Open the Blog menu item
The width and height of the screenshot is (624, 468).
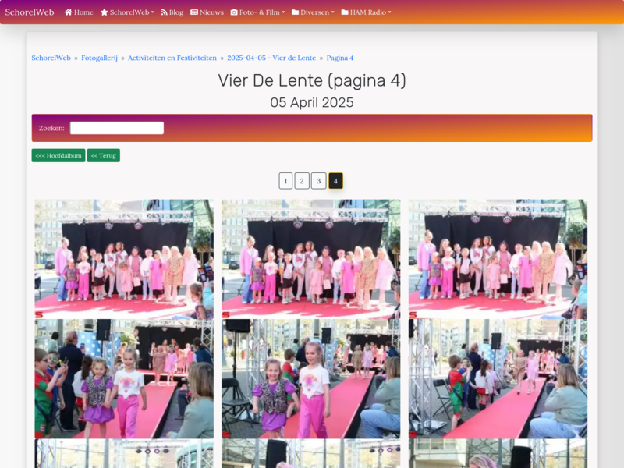tap(172, 12)
